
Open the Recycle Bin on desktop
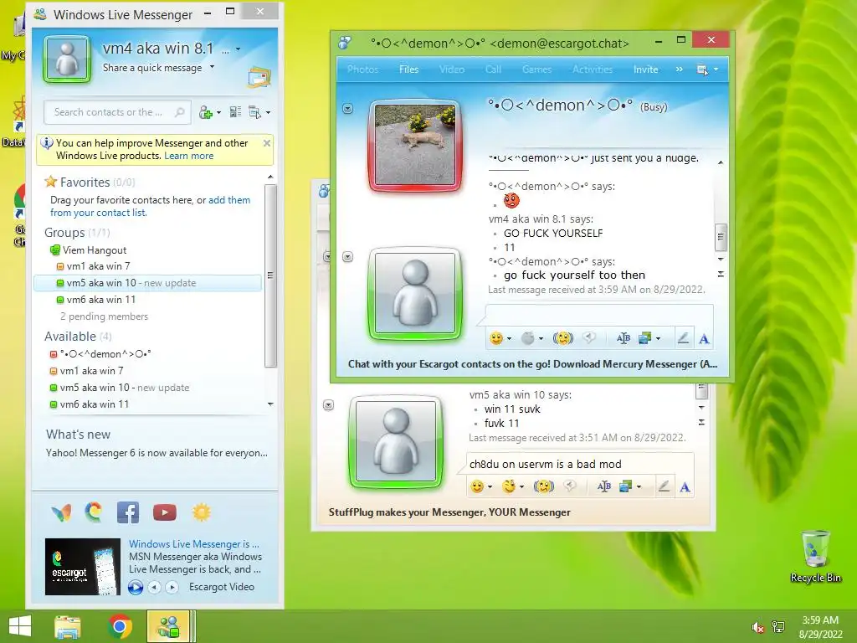[x=815, y=556]
